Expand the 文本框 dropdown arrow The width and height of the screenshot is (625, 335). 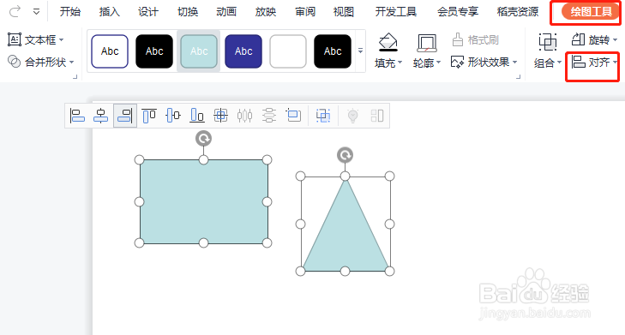pos(62,39)
